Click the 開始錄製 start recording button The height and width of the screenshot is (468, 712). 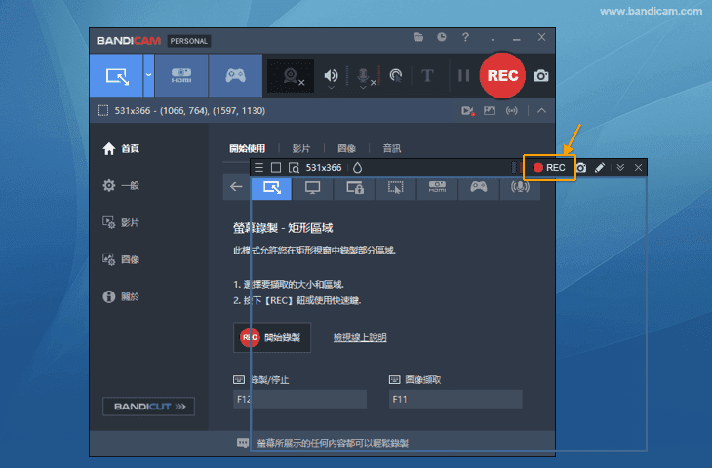(272, 337)
